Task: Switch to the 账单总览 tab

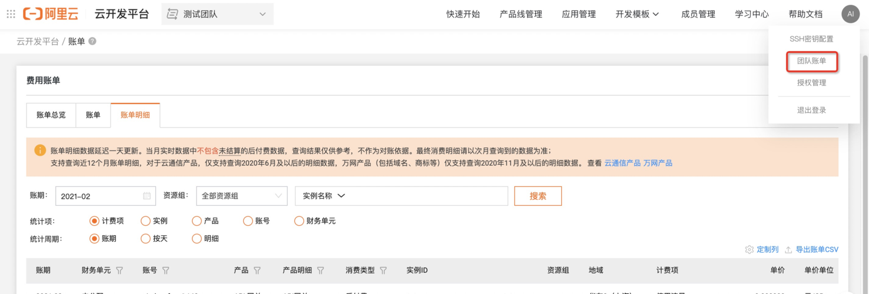Action: click(x=51, y=115)
